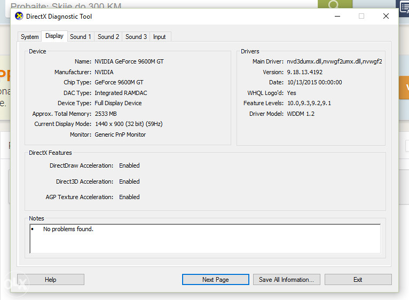409x300 pixels.
Task: Click inside the Notes text box
Action: coord(205,239)
